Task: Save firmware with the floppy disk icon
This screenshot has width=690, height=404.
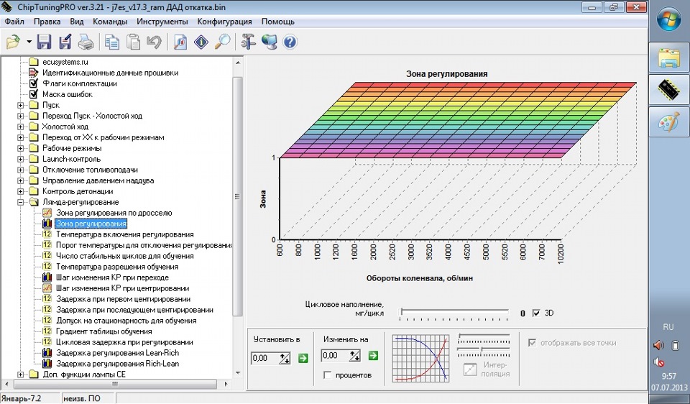Action: coord(44,42)
